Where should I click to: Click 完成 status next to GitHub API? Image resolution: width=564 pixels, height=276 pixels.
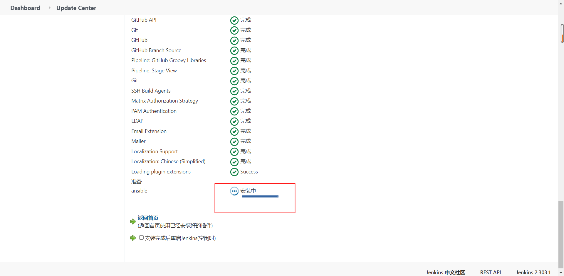click(x=246, y=20)
